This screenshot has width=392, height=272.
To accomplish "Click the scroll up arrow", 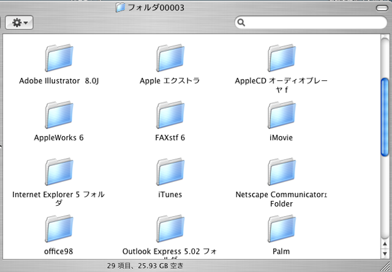I will click(x=385, y=244).
